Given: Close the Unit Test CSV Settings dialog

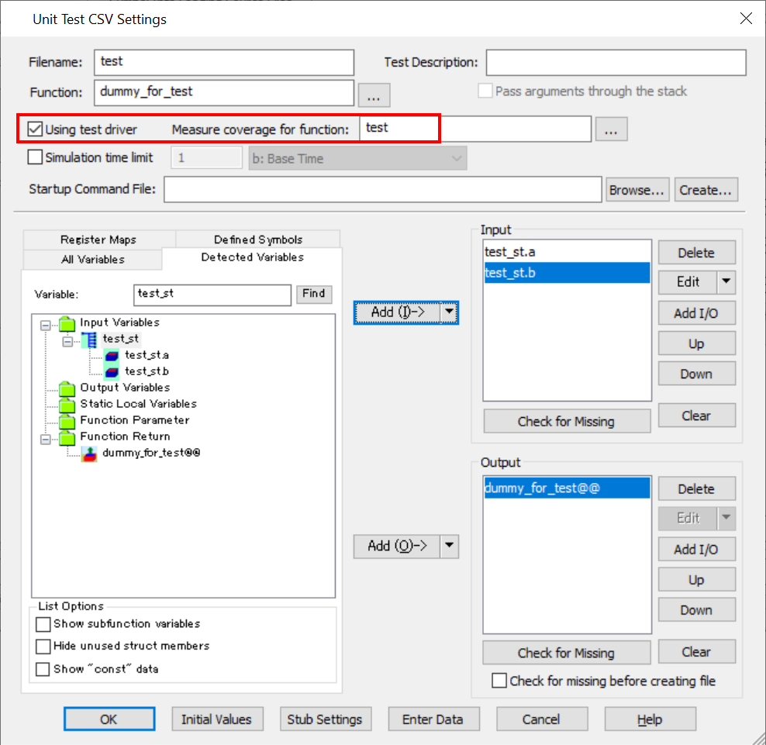Looking at the screenshot, I should click(746, 19).
